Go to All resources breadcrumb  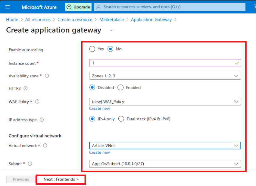[38, 20]
